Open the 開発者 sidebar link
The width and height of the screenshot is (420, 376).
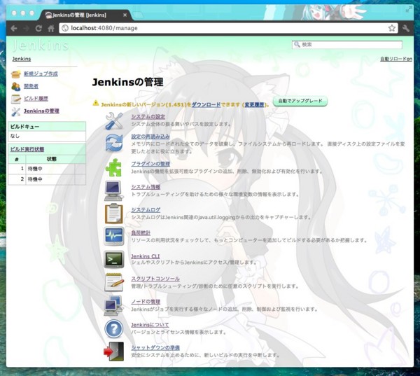pyautogui.click(x=31, y=86)
